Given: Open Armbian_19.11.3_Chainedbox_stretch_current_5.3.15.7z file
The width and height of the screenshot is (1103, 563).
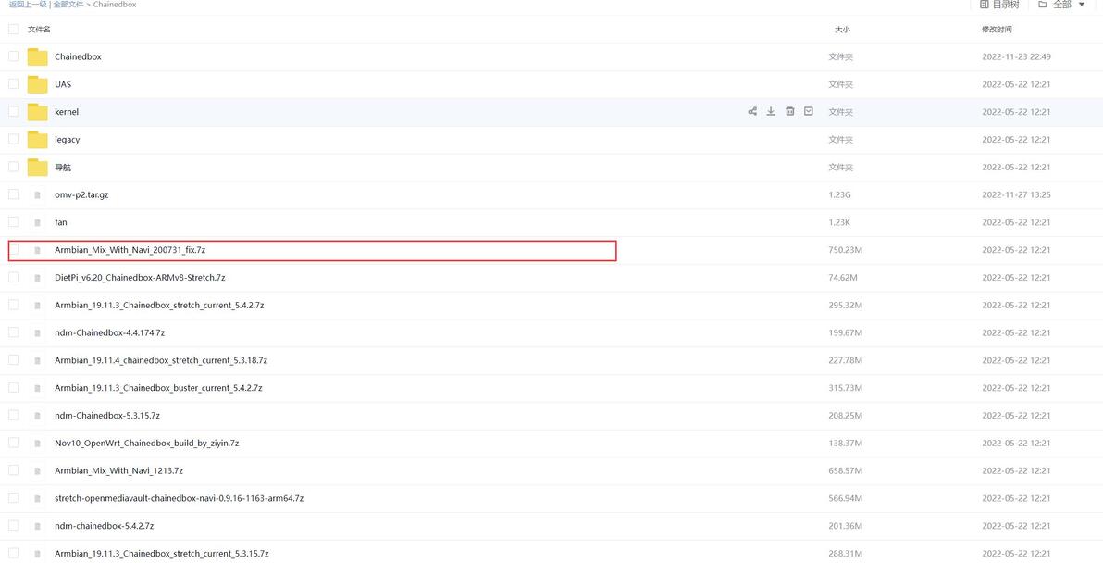Looking at the screenshot, I should click(x=162, y=553).
